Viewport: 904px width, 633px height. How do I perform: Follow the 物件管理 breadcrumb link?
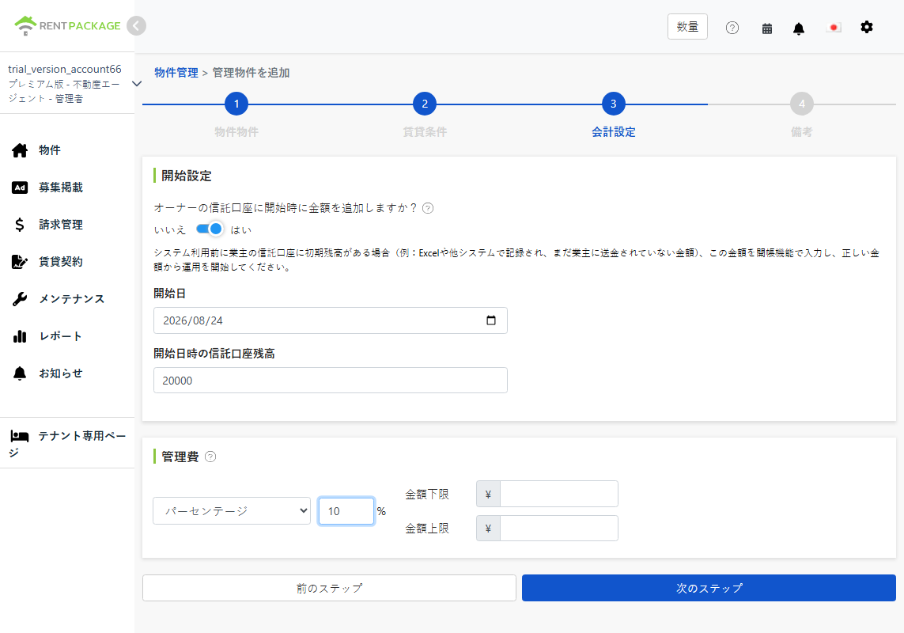(176, 73)
